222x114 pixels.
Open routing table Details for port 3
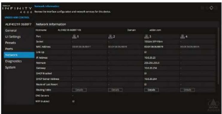151,90
